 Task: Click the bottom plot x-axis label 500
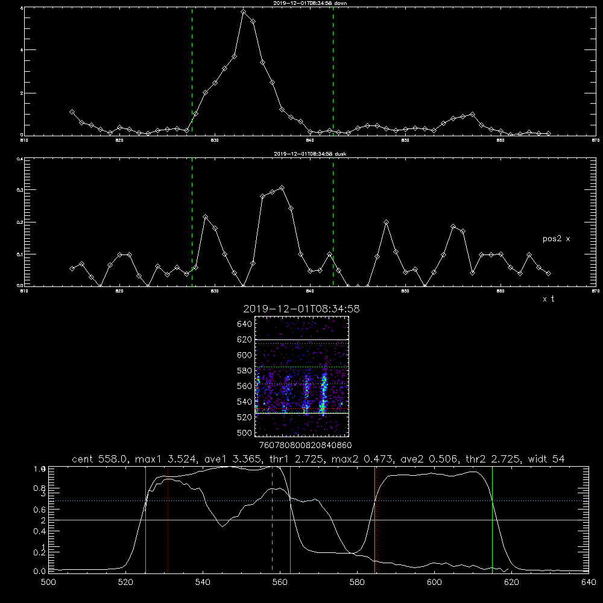tap(48, 582)
